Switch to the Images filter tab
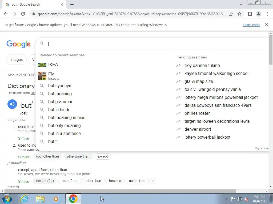This screenshot has width=273, height=204. (17, 60)
